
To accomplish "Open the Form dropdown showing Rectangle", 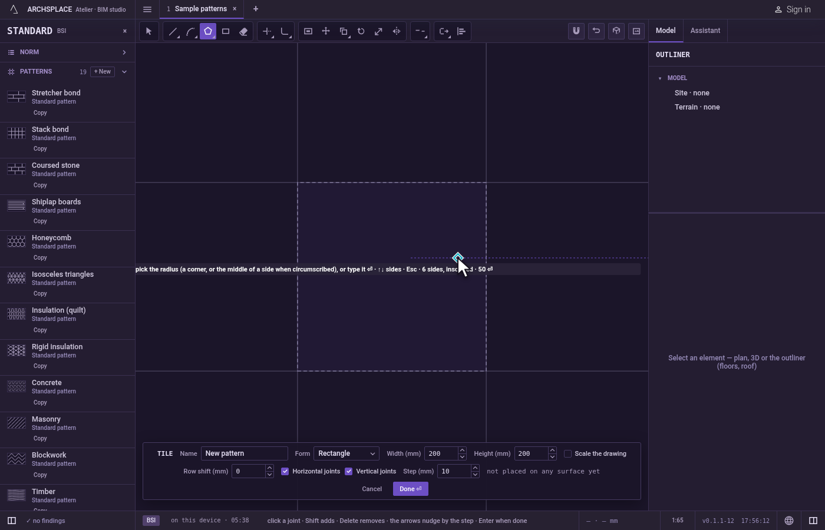I will [346, 453].
